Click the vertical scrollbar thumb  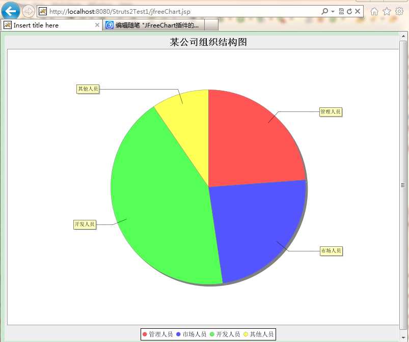403,185
